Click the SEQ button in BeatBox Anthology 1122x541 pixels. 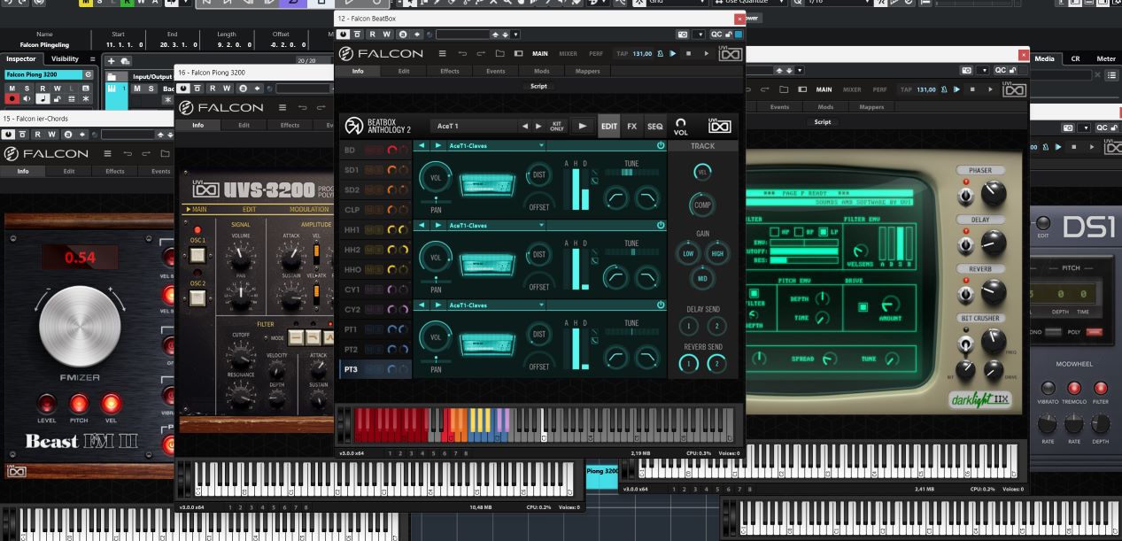coord(654,126)
